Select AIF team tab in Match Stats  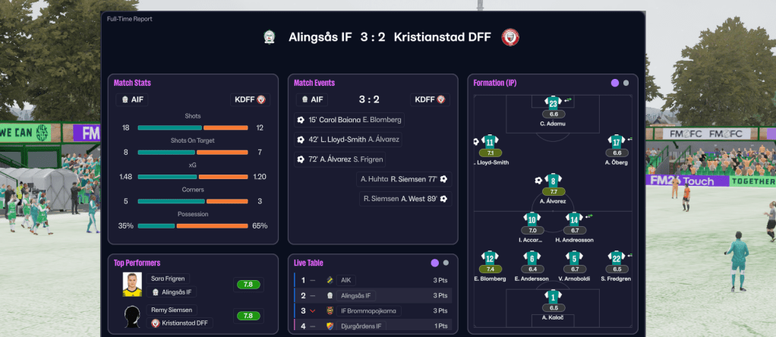click(133, 99)
